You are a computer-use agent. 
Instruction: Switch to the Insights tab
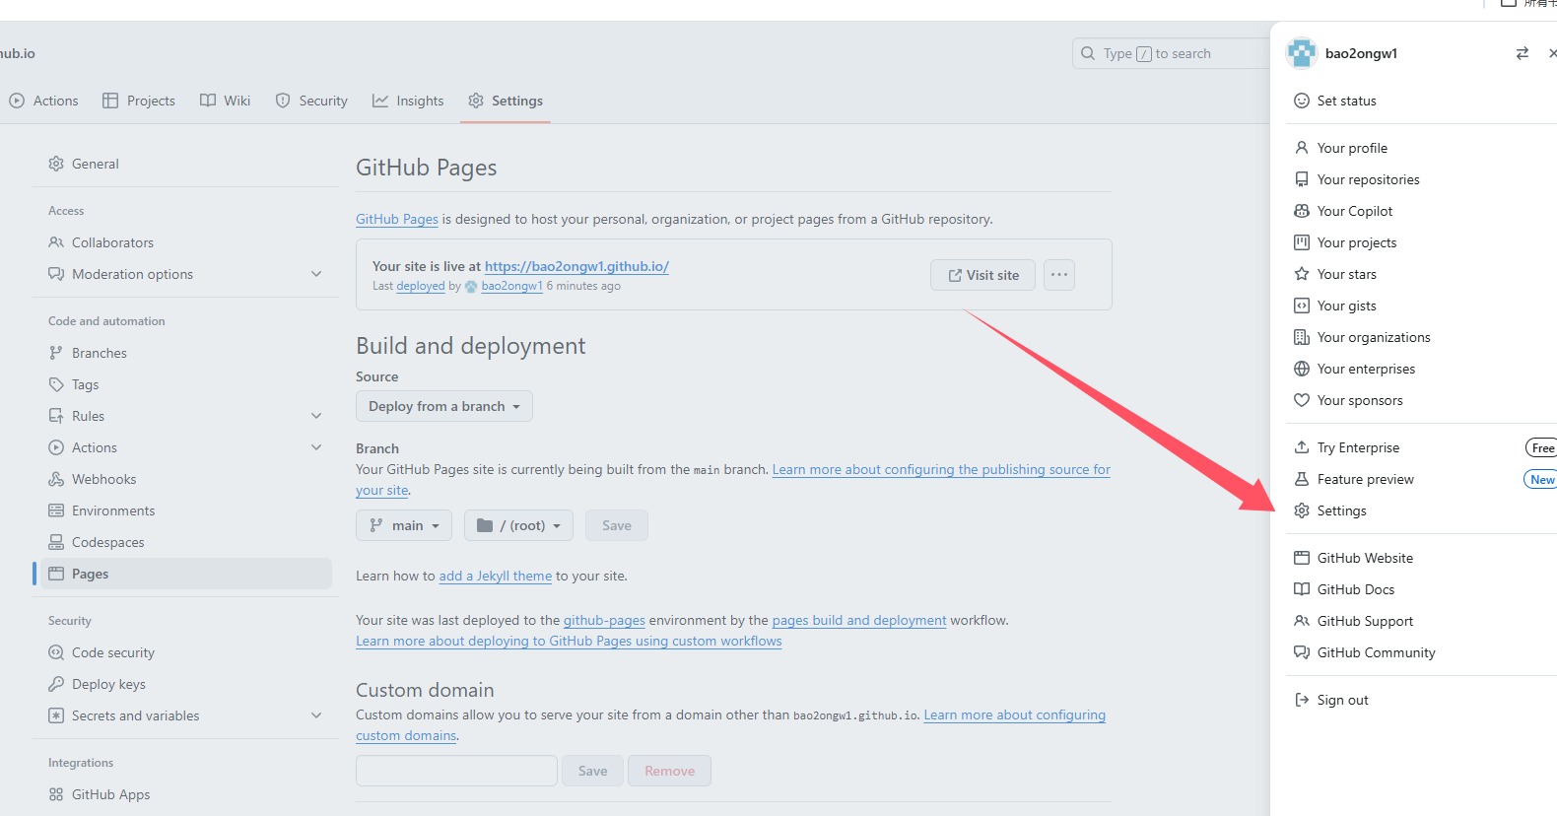[x=408, y=101]
